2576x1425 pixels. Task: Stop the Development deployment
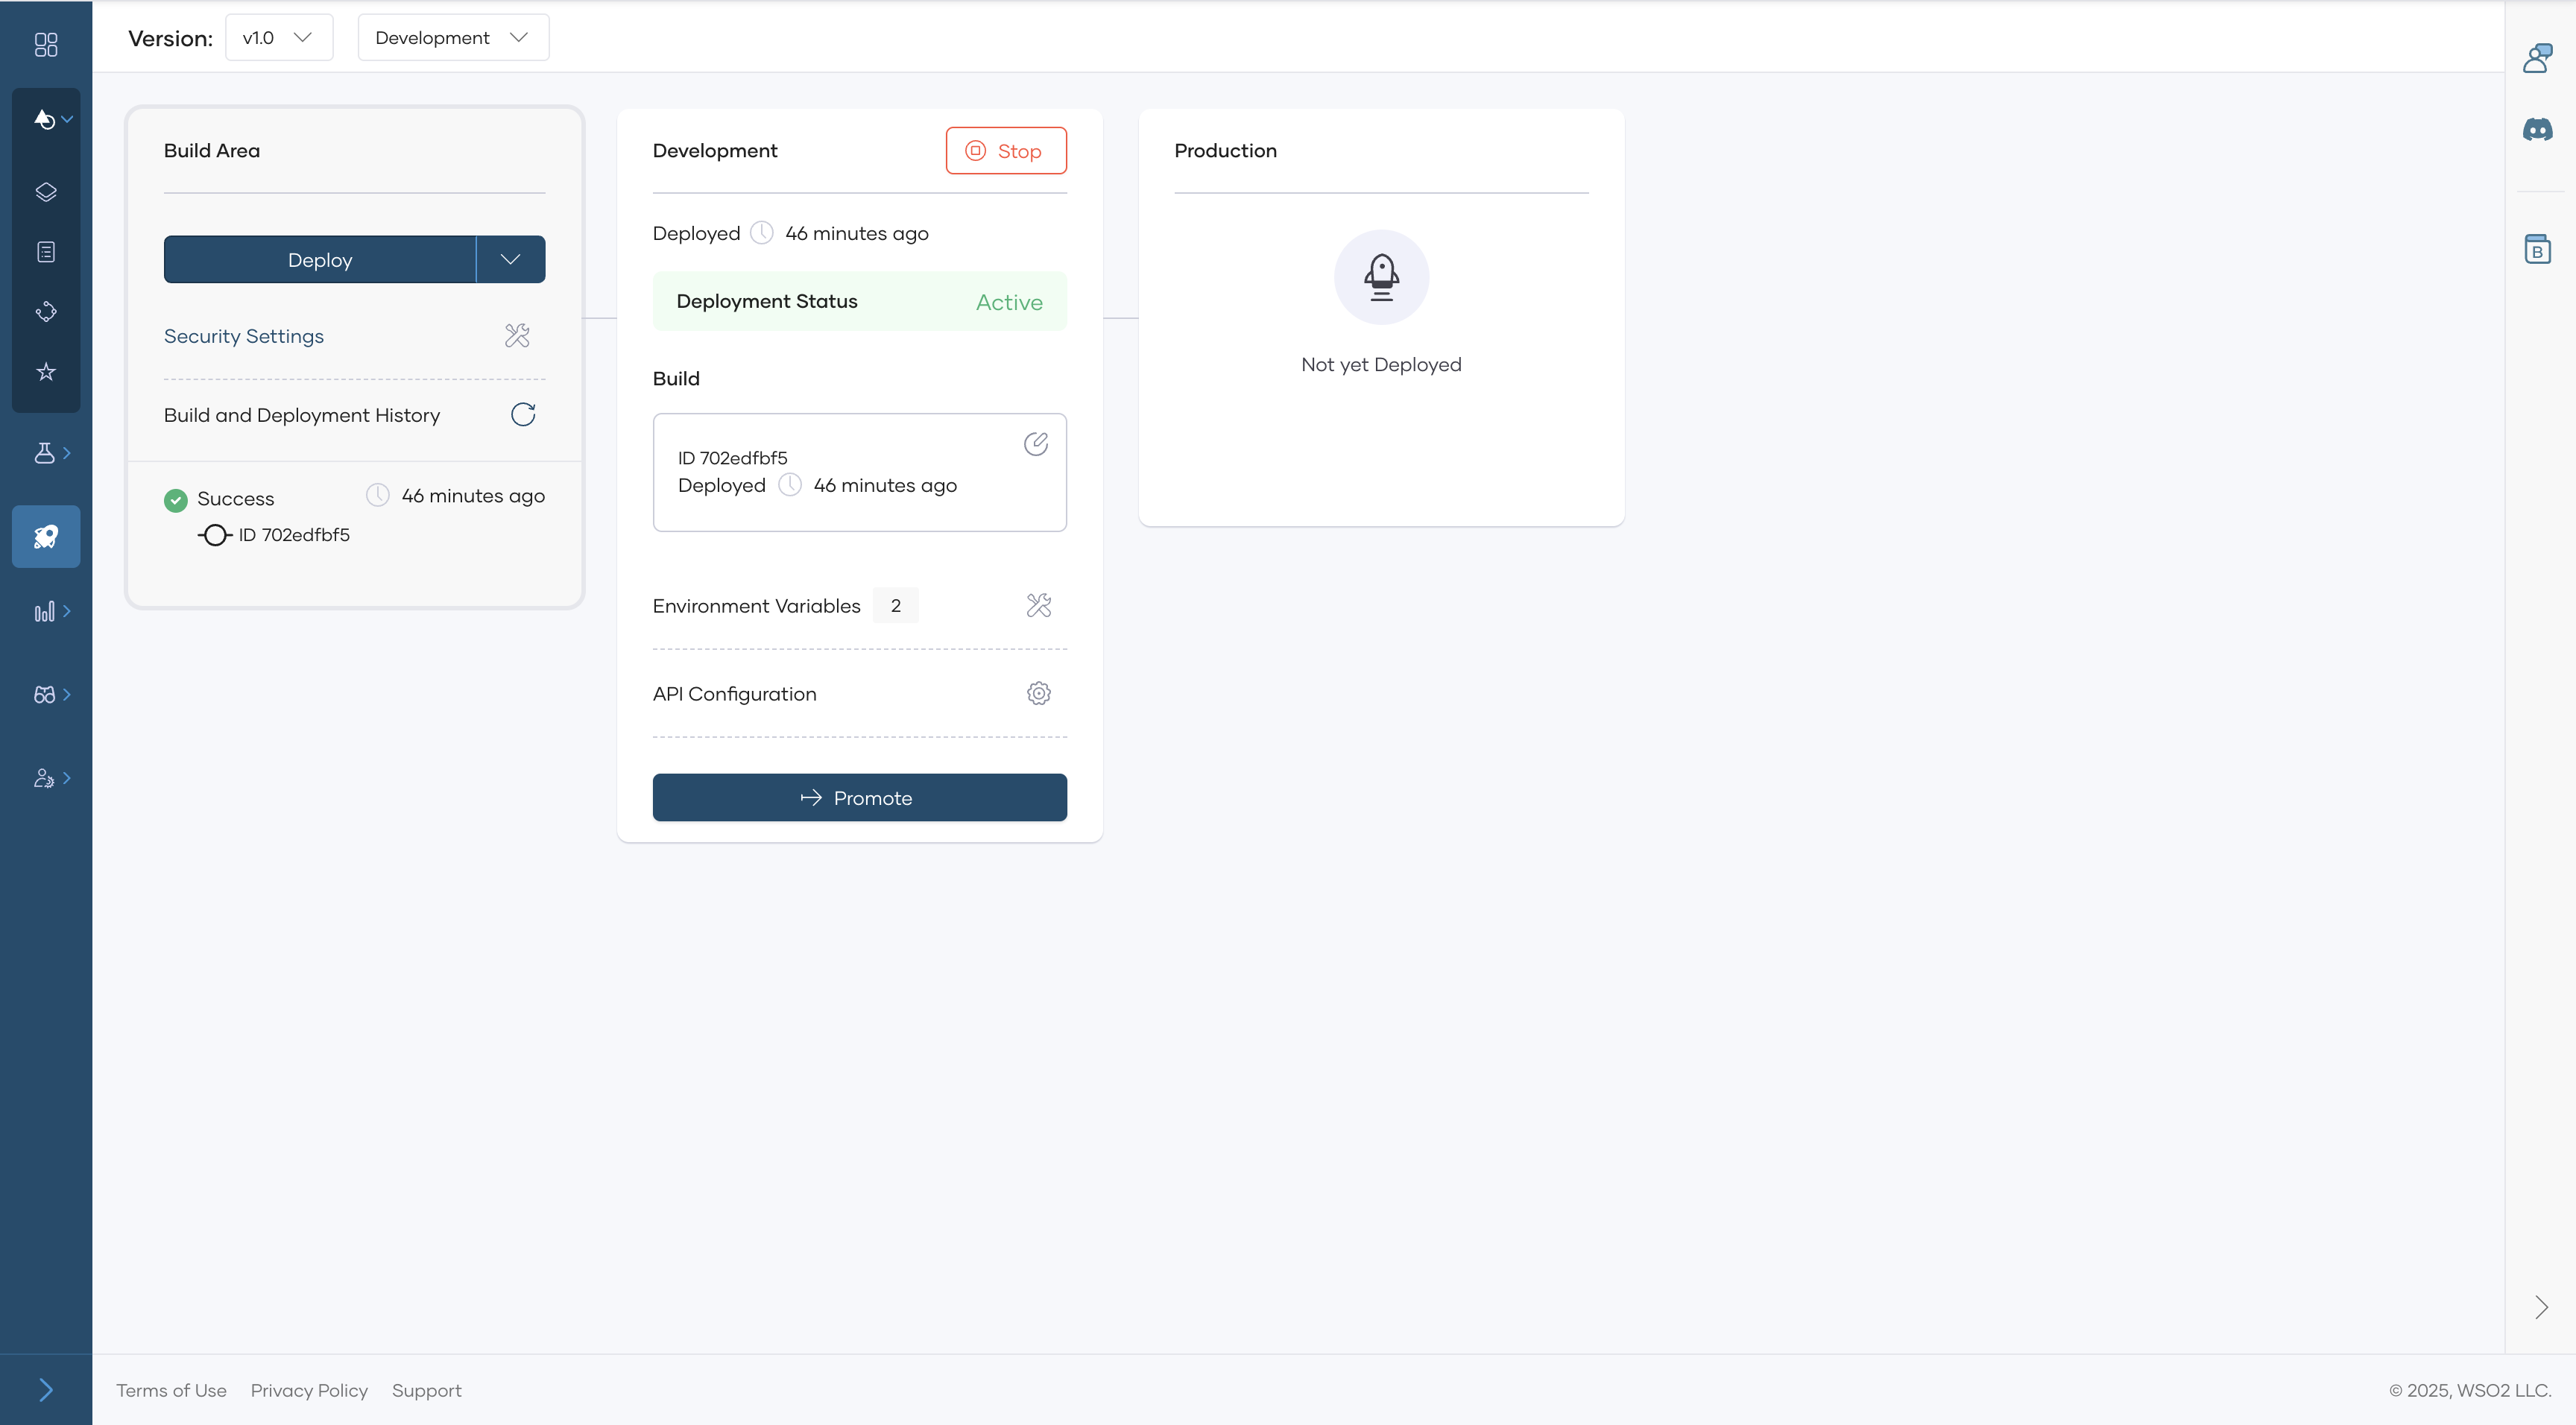pos(1006,150)
